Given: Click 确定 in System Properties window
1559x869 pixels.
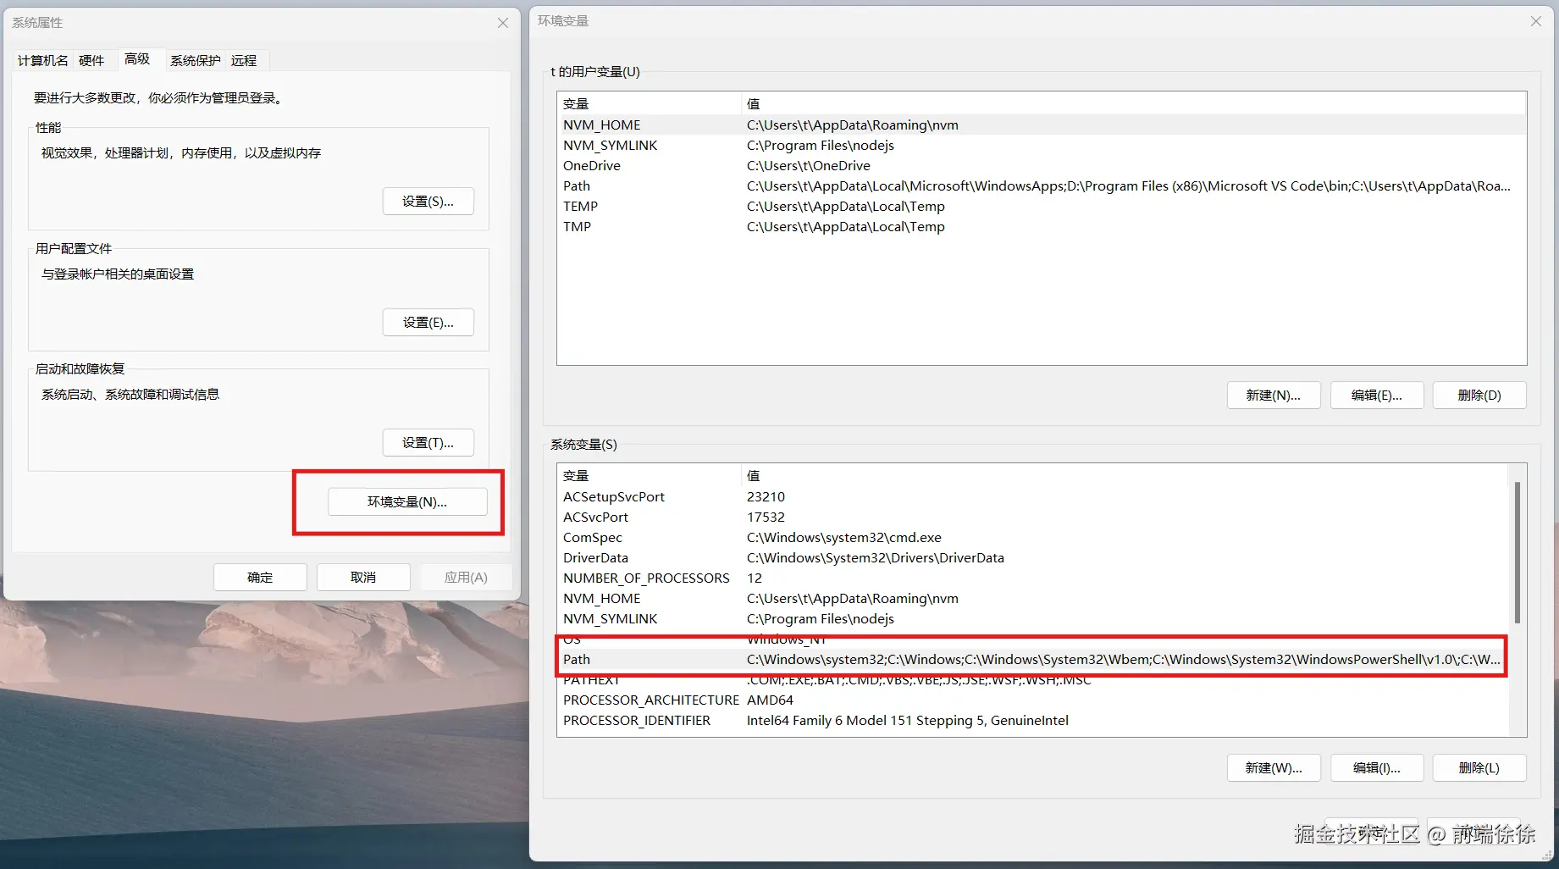Looking at the screenshot, I should click(x=260, y=577).
